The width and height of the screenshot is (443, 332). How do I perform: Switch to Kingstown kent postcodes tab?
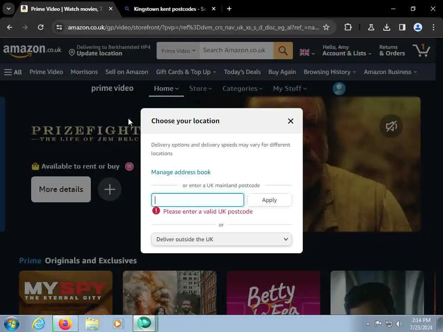coord(170,9)
